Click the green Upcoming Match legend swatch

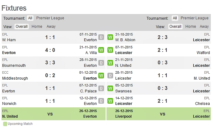[5, 124]
